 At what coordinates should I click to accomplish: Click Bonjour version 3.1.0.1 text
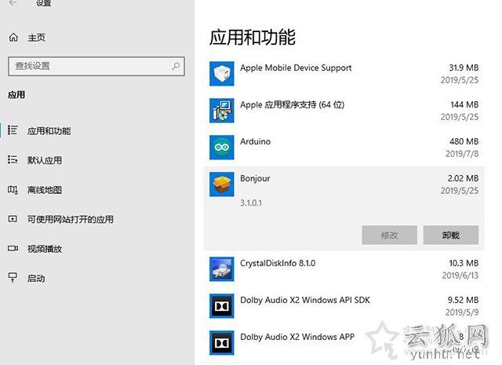point(251,203)
